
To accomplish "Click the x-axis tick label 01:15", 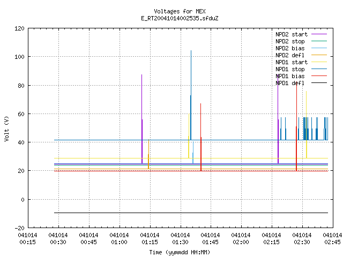I will [150, 242].
